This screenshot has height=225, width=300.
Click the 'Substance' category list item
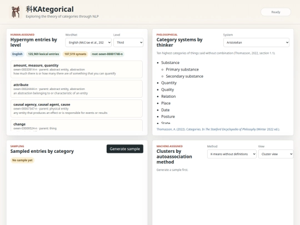[x=171, y=63]
